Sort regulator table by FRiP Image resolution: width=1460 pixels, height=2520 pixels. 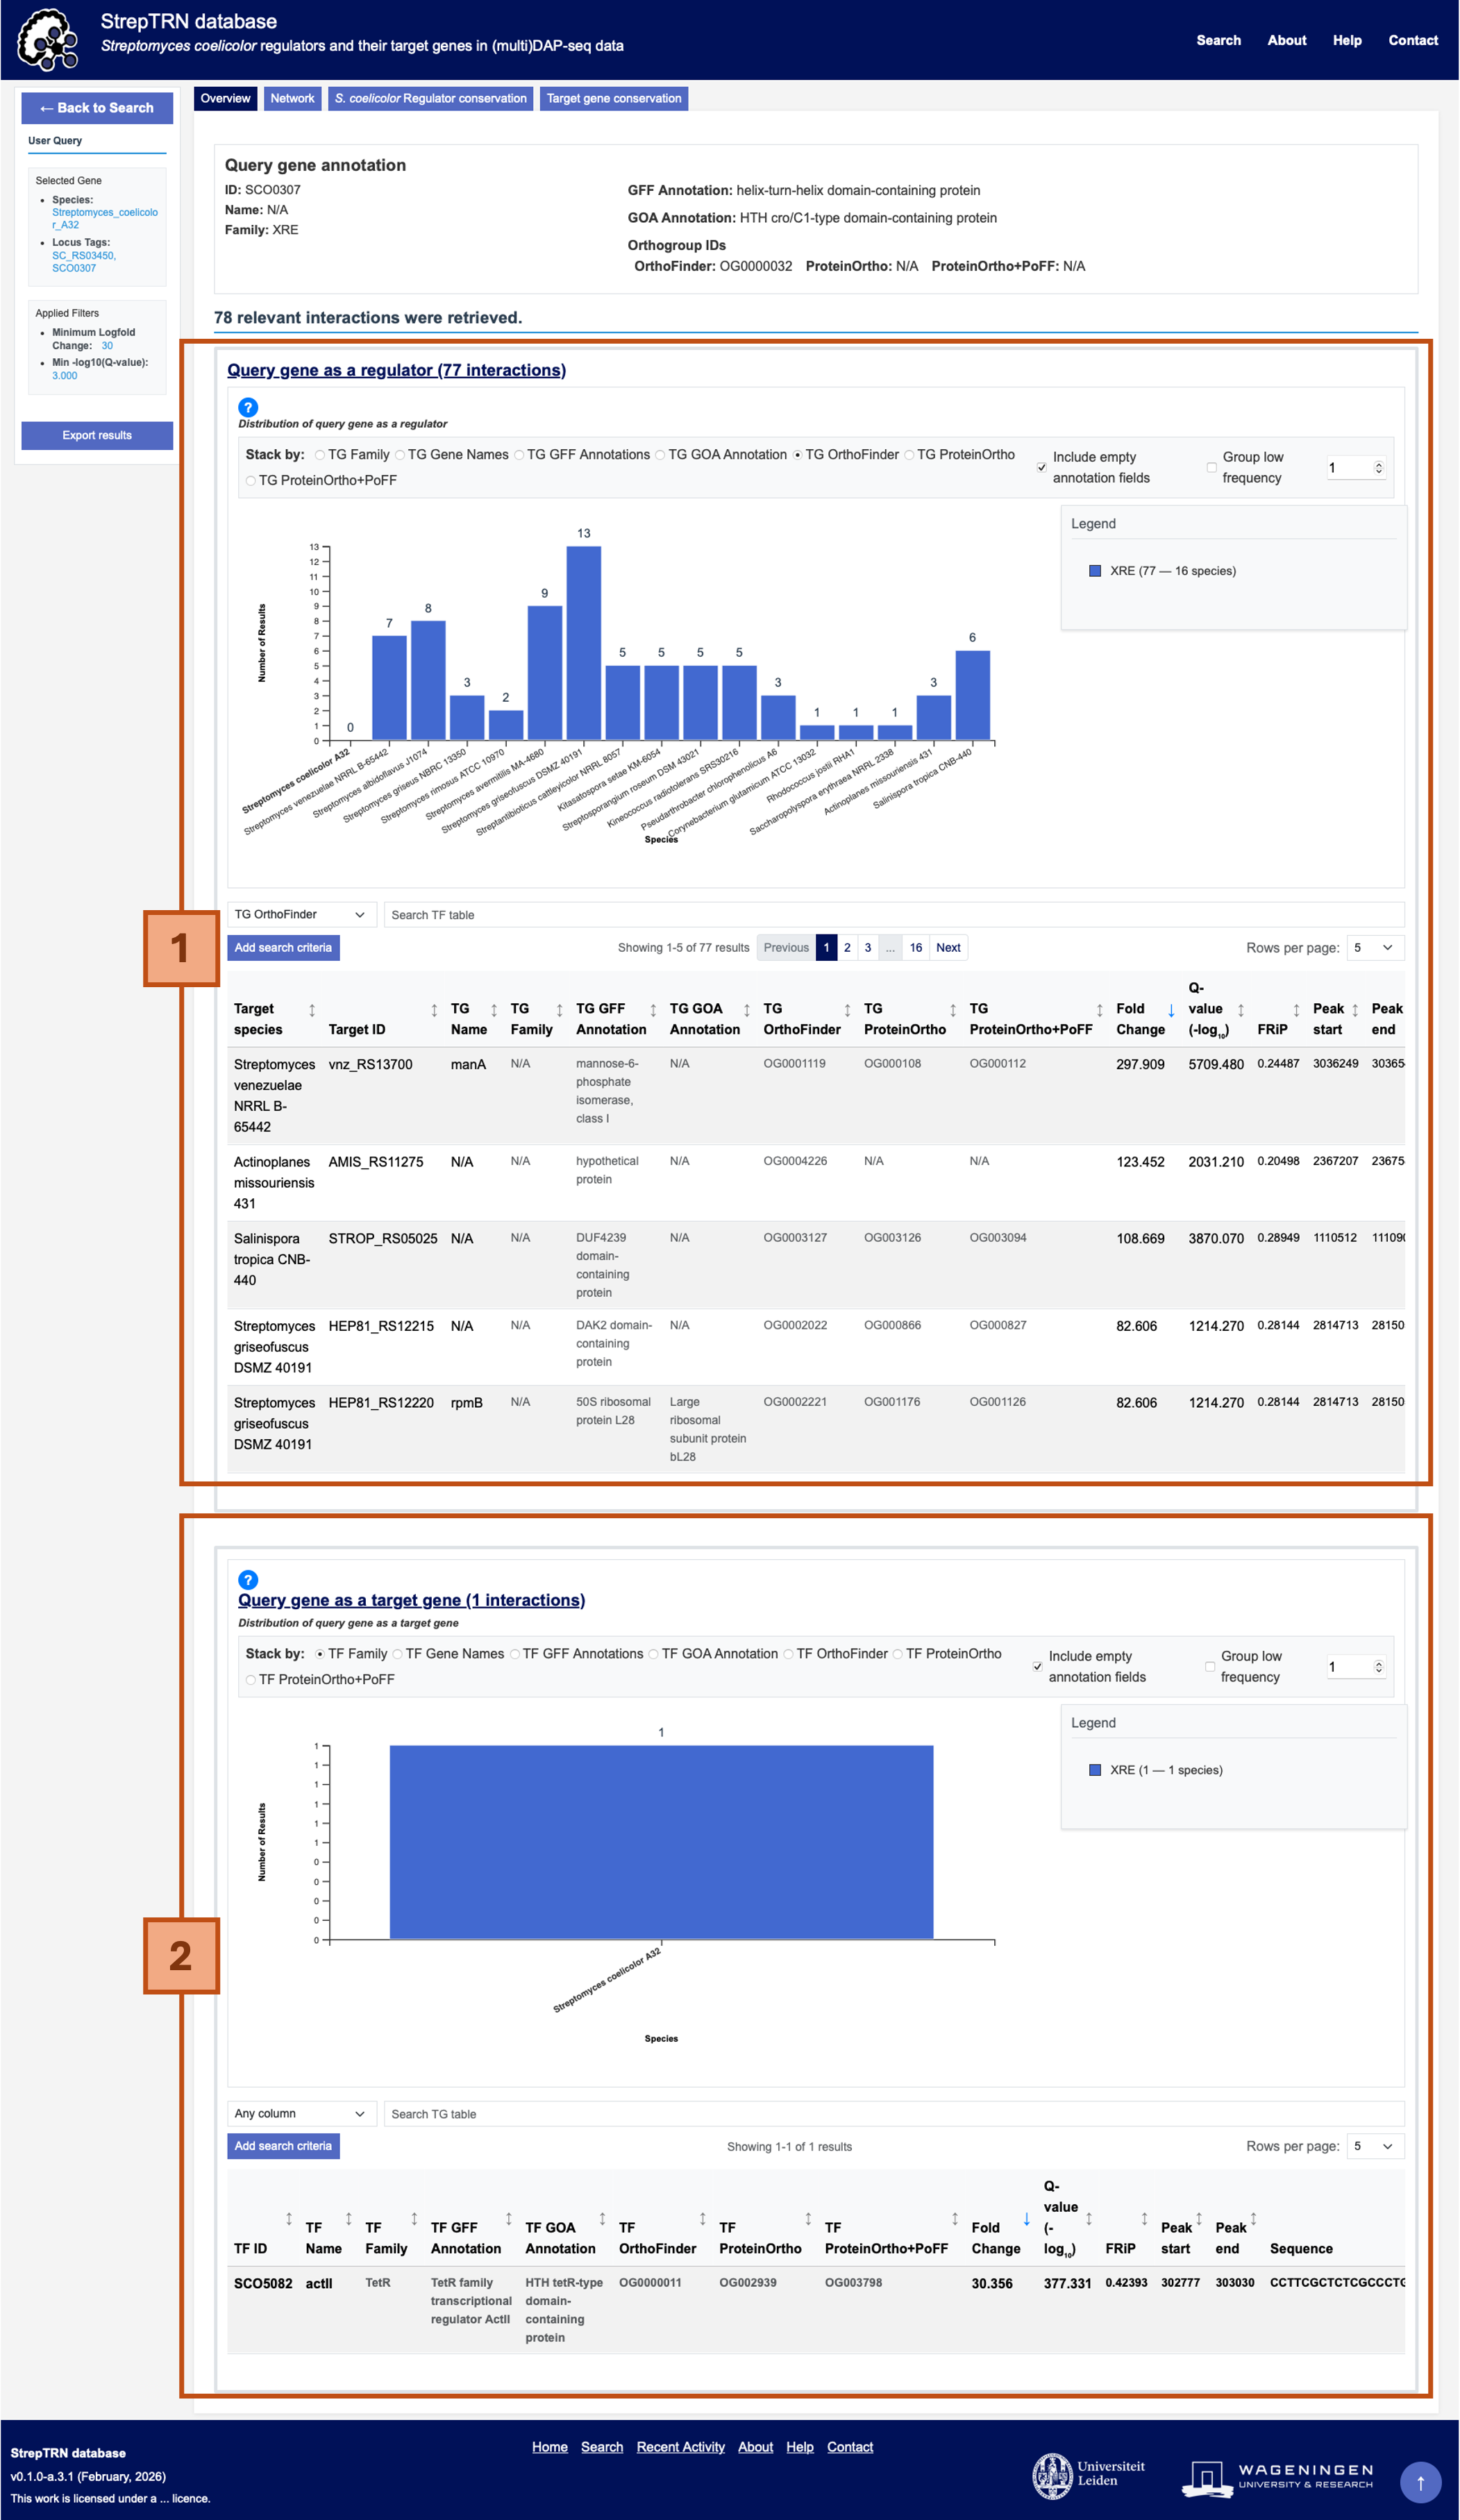click(1297, 1010)
